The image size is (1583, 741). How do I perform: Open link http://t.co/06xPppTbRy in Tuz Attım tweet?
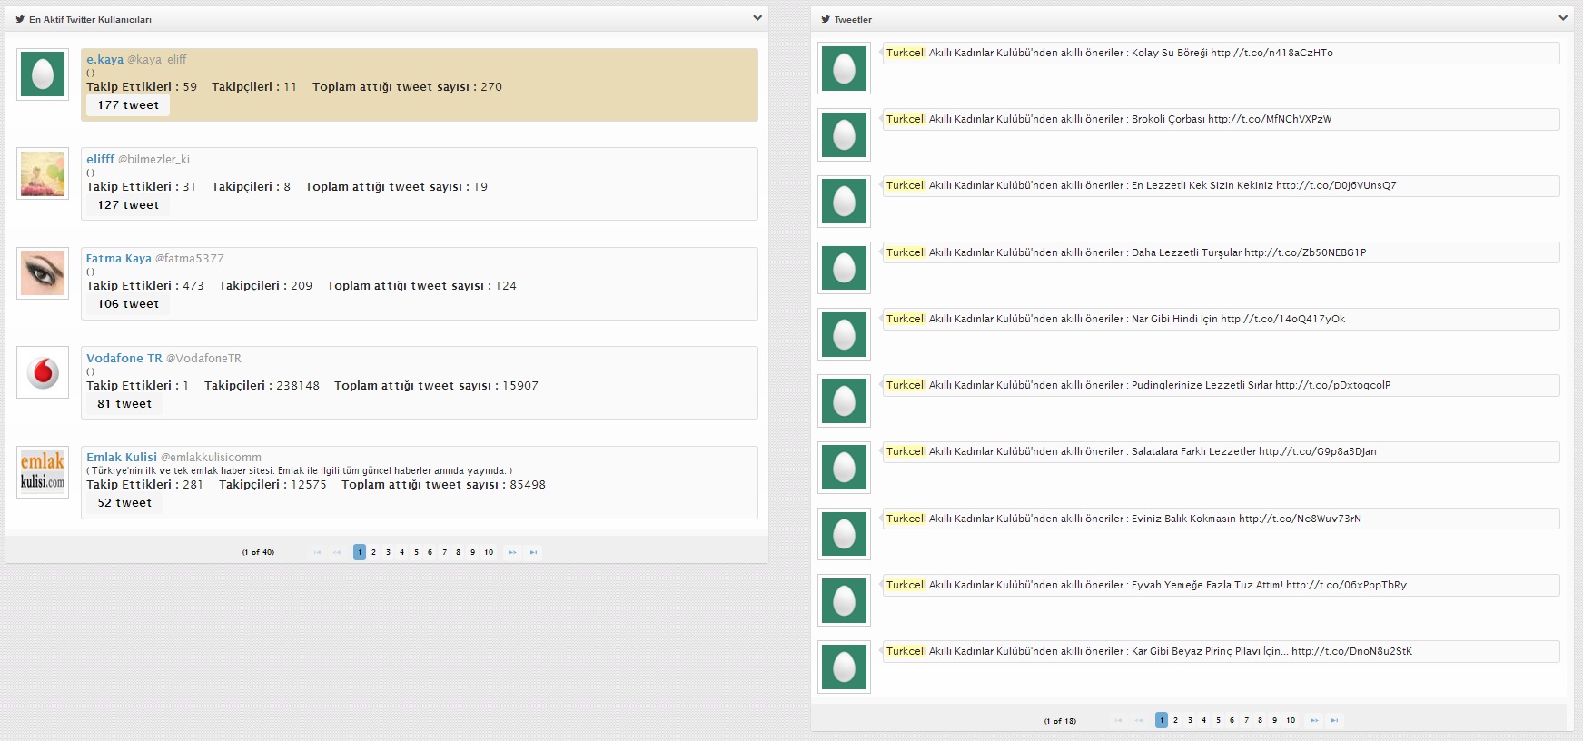point(1346,585)
